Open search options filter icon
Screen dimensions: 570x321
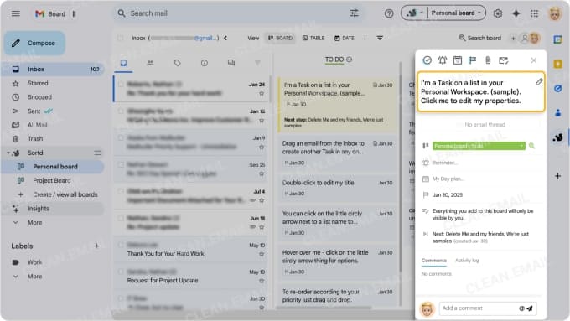click(x=354, y=13)
